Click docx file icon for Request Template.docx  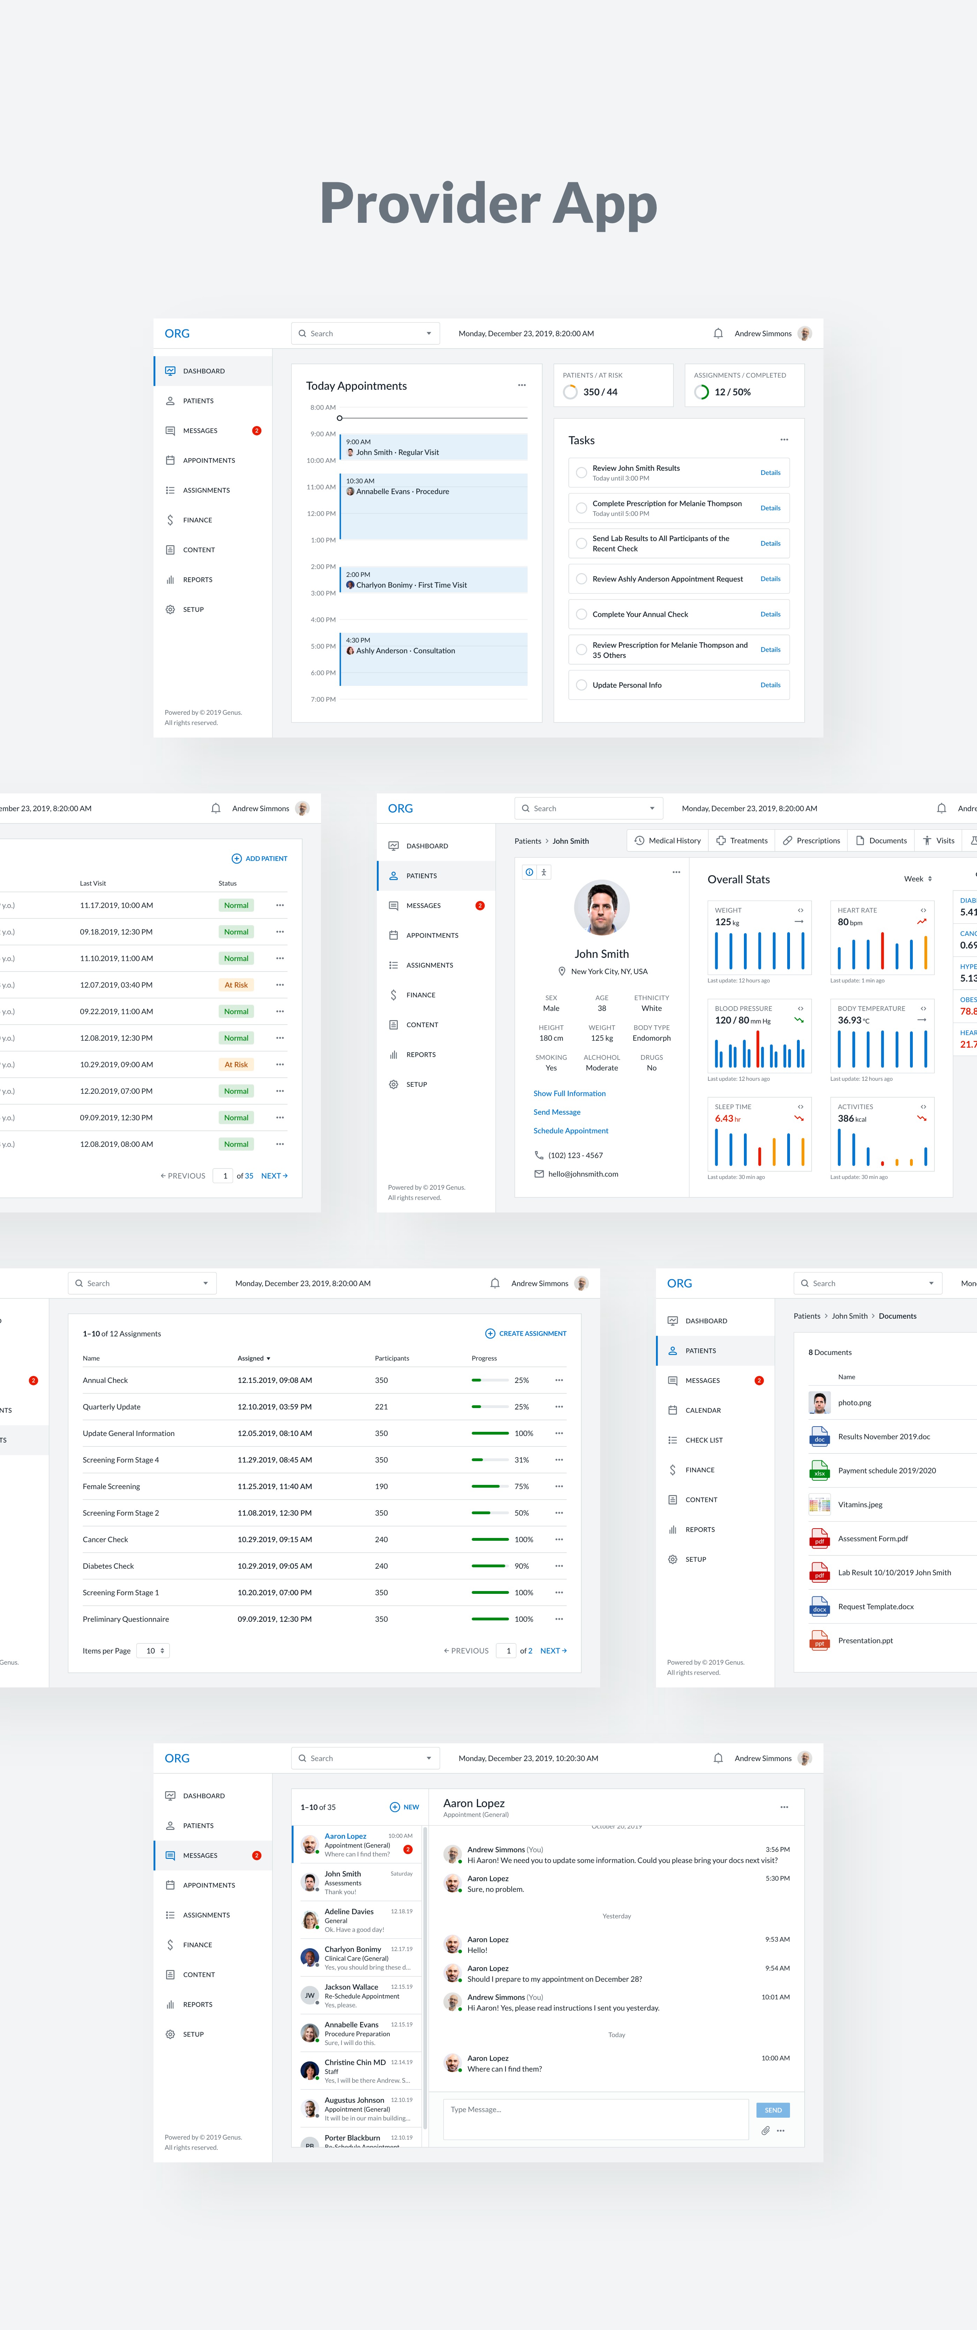pyautogui.click(x=819, y=1606)
